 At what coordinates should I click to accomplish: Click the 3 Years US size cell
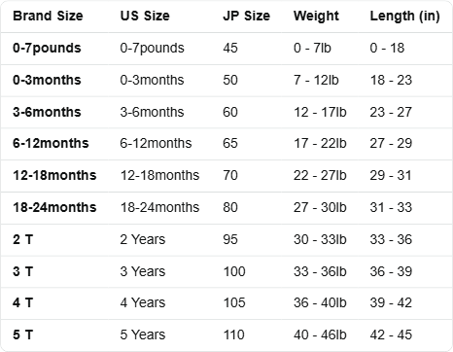click(143, 271)
